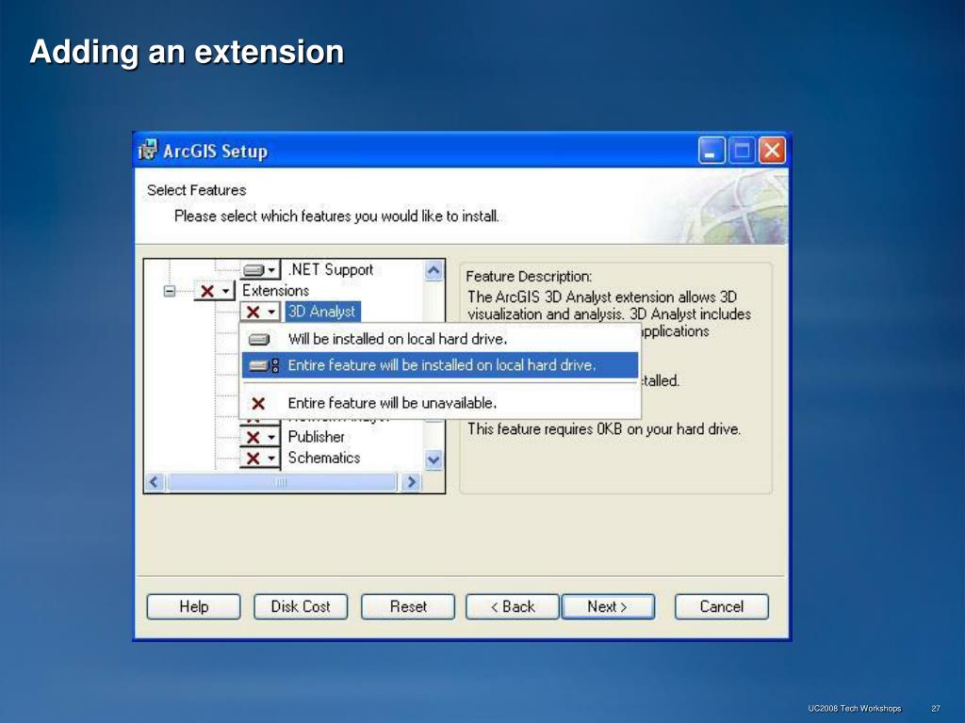Click the 'Feature Description:' label

coord(529,277)
